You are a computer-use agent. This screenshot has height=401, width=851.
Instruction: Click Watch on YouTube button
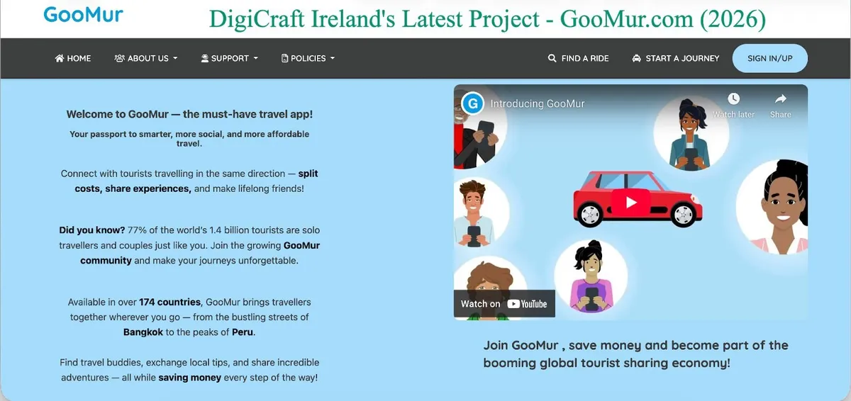click(x=504, y=304)
